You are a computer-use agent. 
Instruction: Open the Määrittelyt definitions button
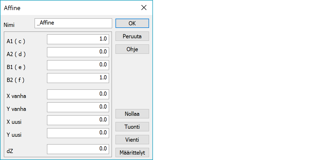point(132,153)
